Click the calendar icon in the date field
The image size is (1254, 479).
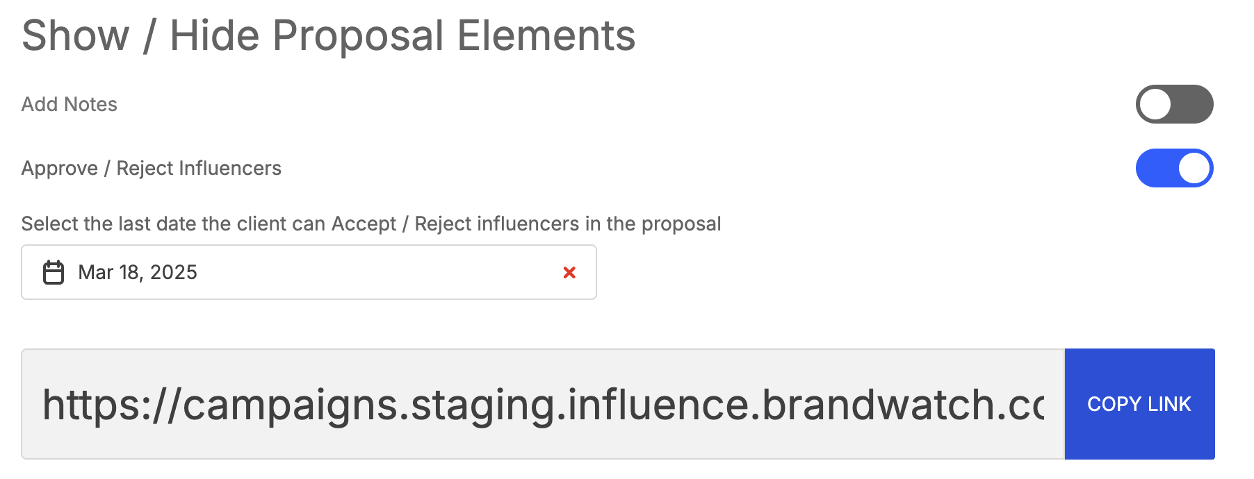54,272
